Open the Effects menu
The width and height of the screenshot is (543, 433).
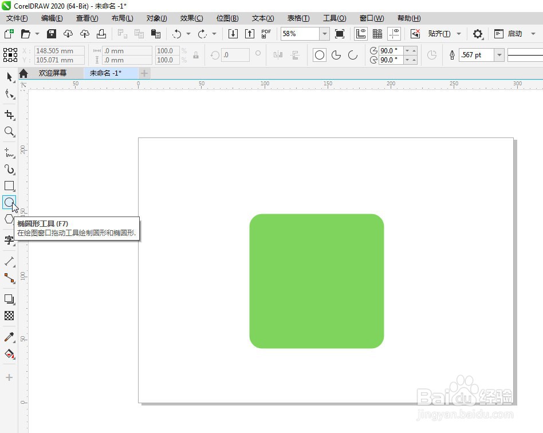(191, 18)
